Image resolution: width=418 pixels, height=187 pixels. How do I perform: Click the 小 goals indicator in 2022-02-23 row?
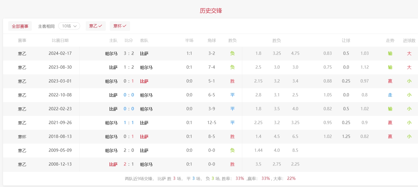tap(409, 109)
